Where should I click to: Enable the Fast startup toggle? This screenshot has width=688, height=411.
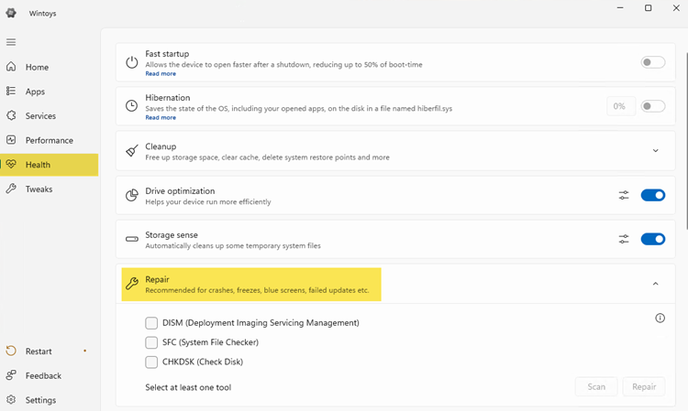pyautogui.click(x=652, y=62)
